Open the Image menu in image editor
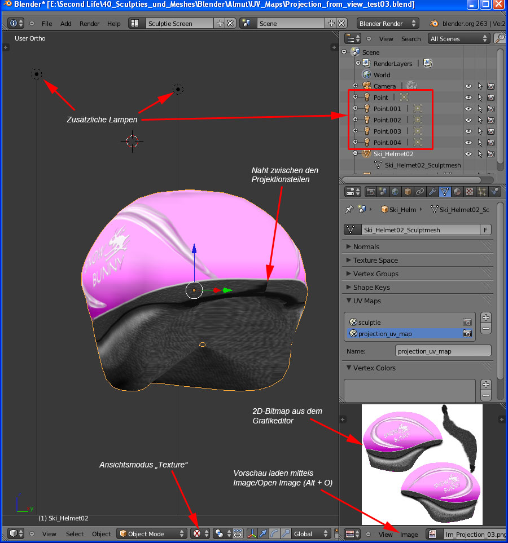 click(409, 535)
